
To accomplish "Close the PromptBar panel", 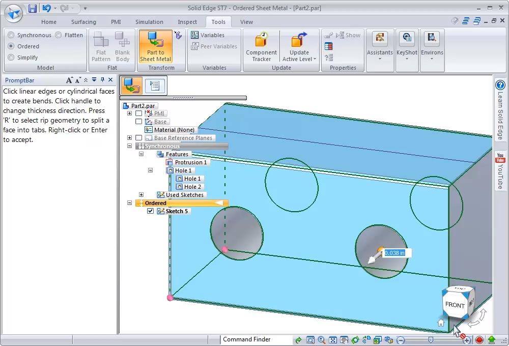I will pyautogui.click(x=110, y=80).
